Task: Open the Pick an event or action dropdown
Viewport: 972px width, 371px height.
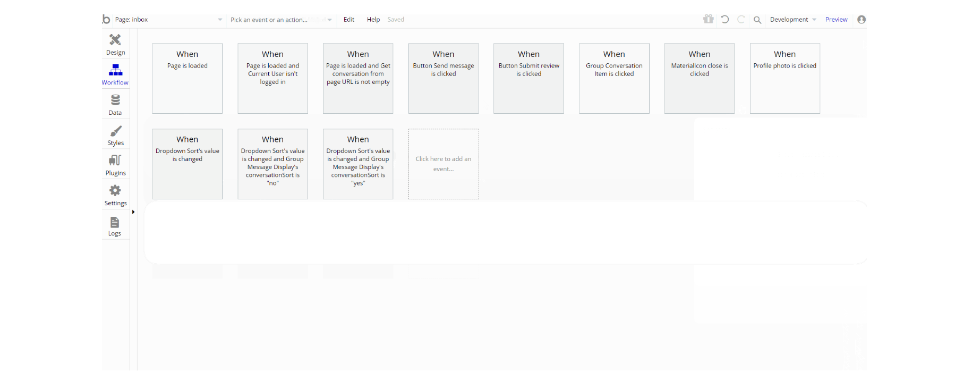Action: [282, 20]
